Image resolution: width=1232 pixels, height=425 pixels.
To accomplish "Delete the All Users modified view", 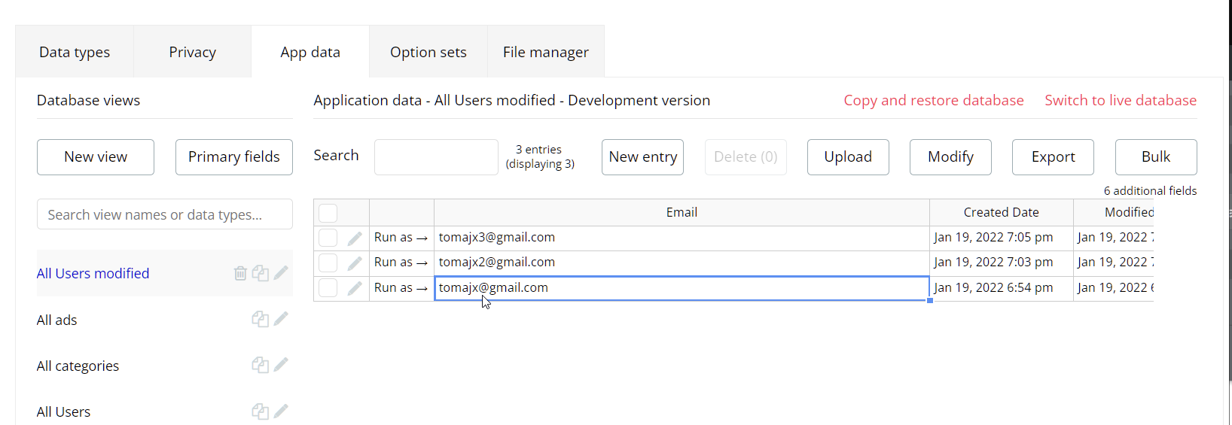I will point(240,273).
